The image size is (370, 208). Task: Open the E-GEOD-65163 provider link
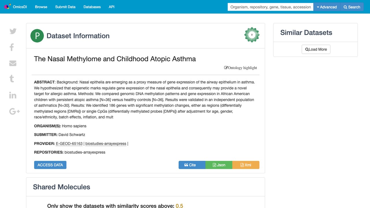pyautogui.click(x=69, y=144)
